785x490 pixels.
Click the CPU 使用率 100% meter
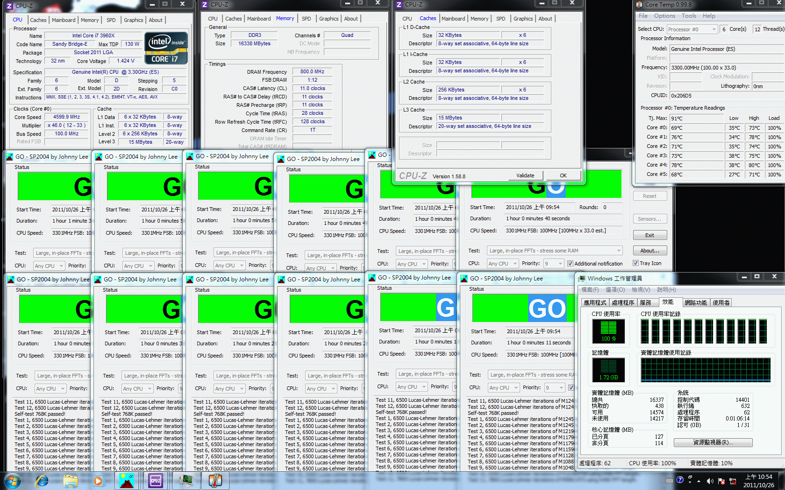click(608, 331)
